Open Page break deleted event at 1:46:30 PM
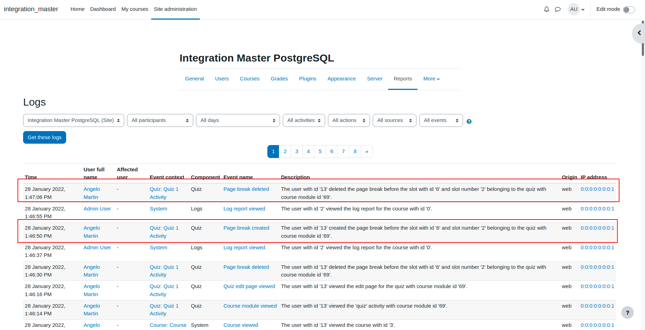 coord(246,267)
